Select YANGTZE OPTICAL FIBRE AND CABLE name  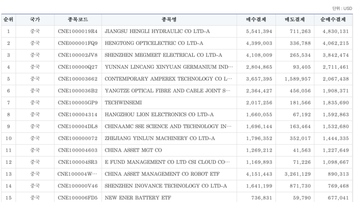pyautogui.click(x=167, y=91)
